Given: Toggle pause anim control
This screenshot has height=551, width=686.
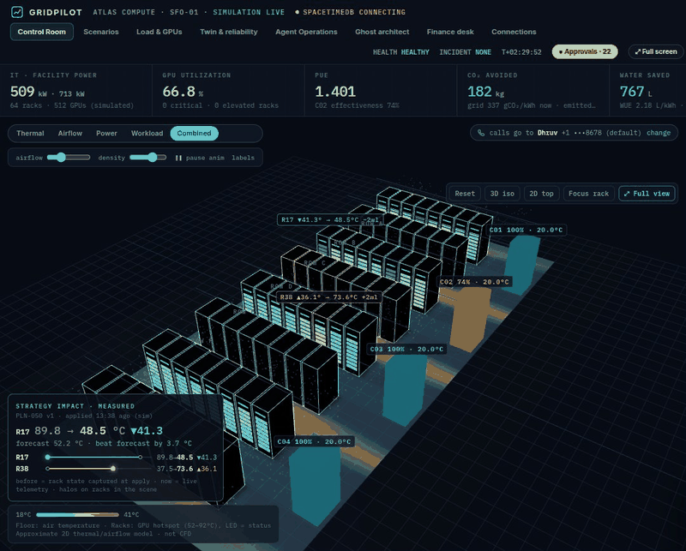Looking at the screenshot, I should (x=200, y=158).
